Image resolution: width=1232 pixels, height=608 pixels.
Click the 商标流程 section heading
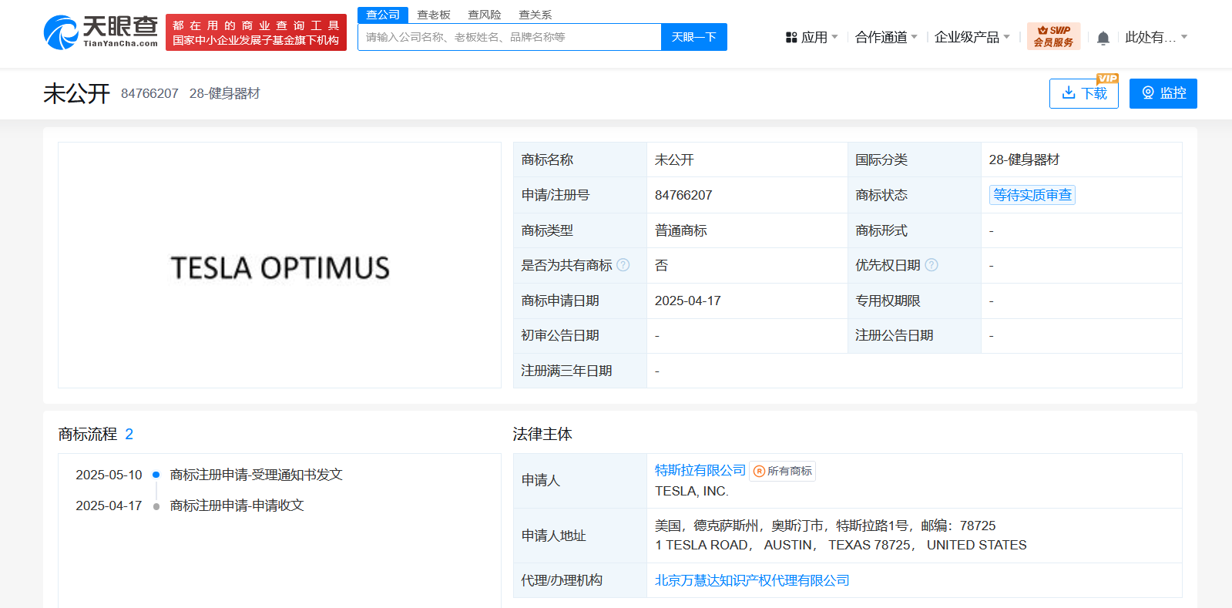pyautogui.click(x=88, y=434)
